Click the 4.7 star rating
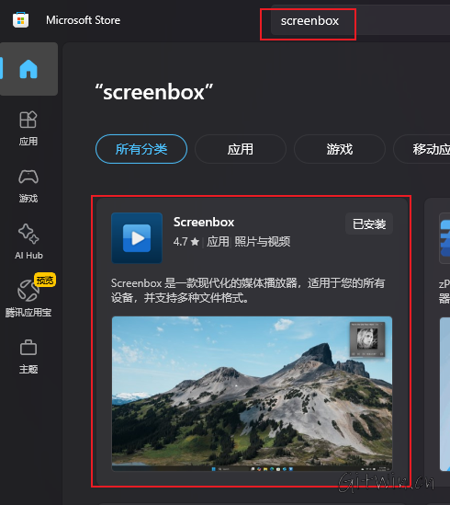Viewport: 450px width, 505px height. [186, 242]
